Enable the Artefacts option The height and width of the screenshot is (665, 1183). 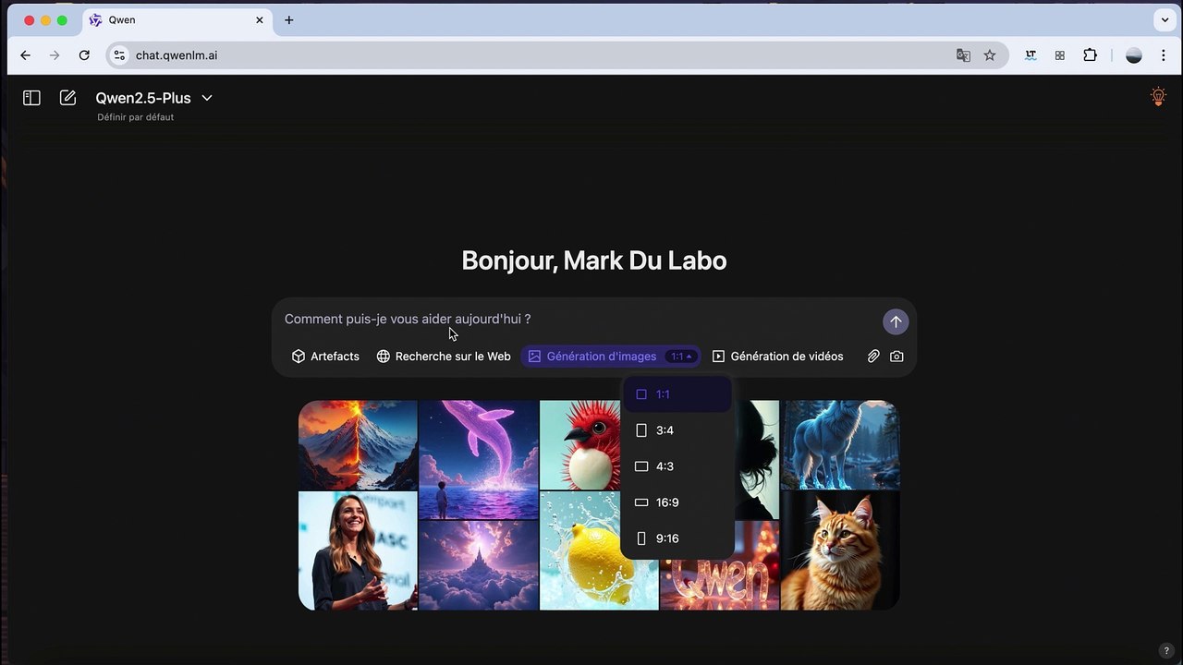(x=325, y=357)
